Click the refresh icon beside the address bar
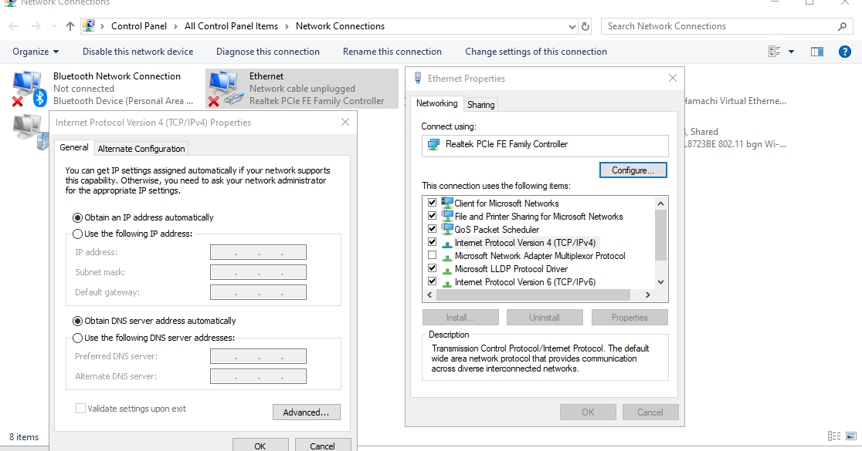 (x=585, y=25)
